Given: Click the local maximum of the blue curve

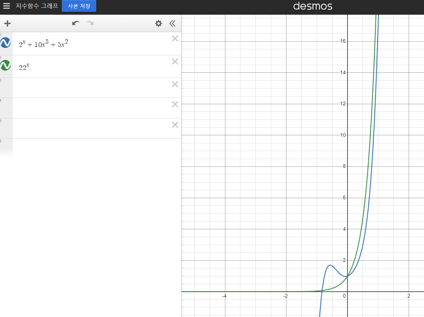Looking at the screenshot, I should (x=330, y=265).
